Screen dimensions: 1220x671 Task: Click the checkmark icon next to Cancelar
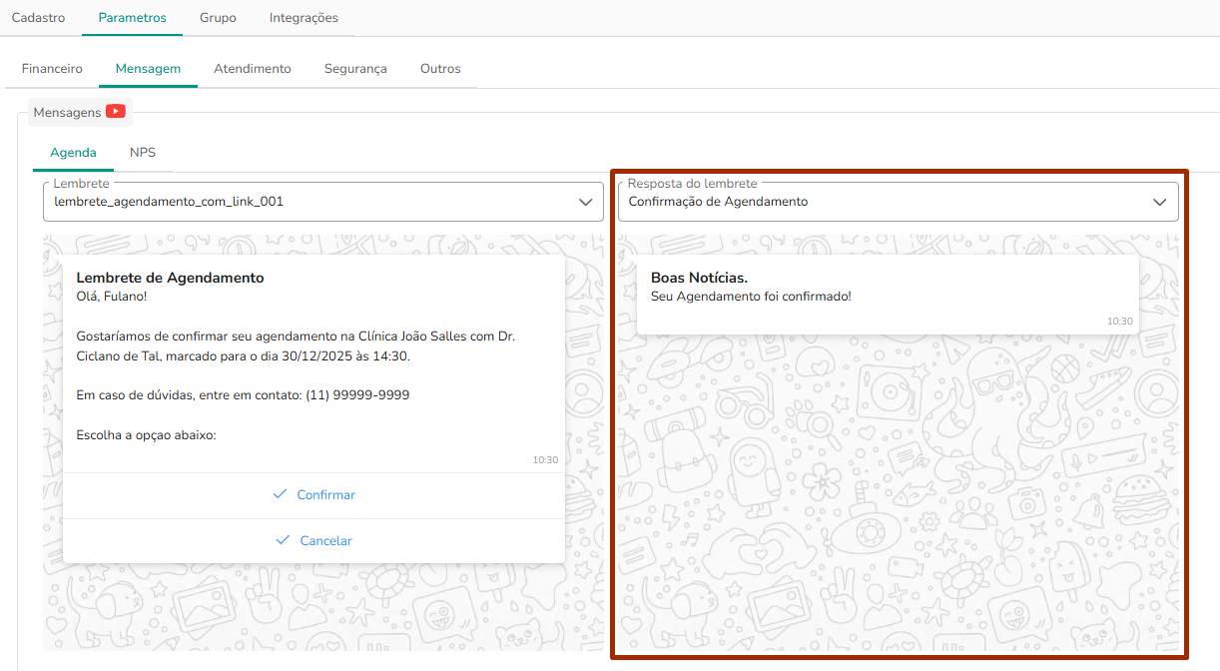pyautogui.click(x=283, y=540)
